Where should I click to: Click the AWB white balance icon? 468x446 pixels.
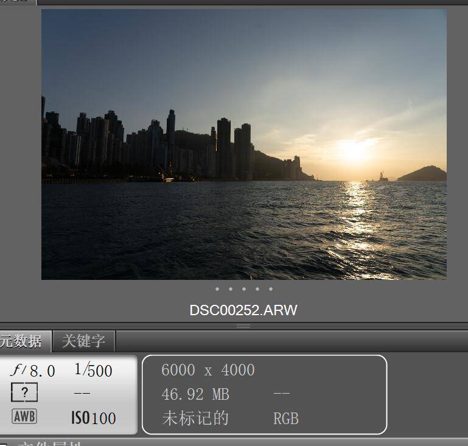point(24,417)
